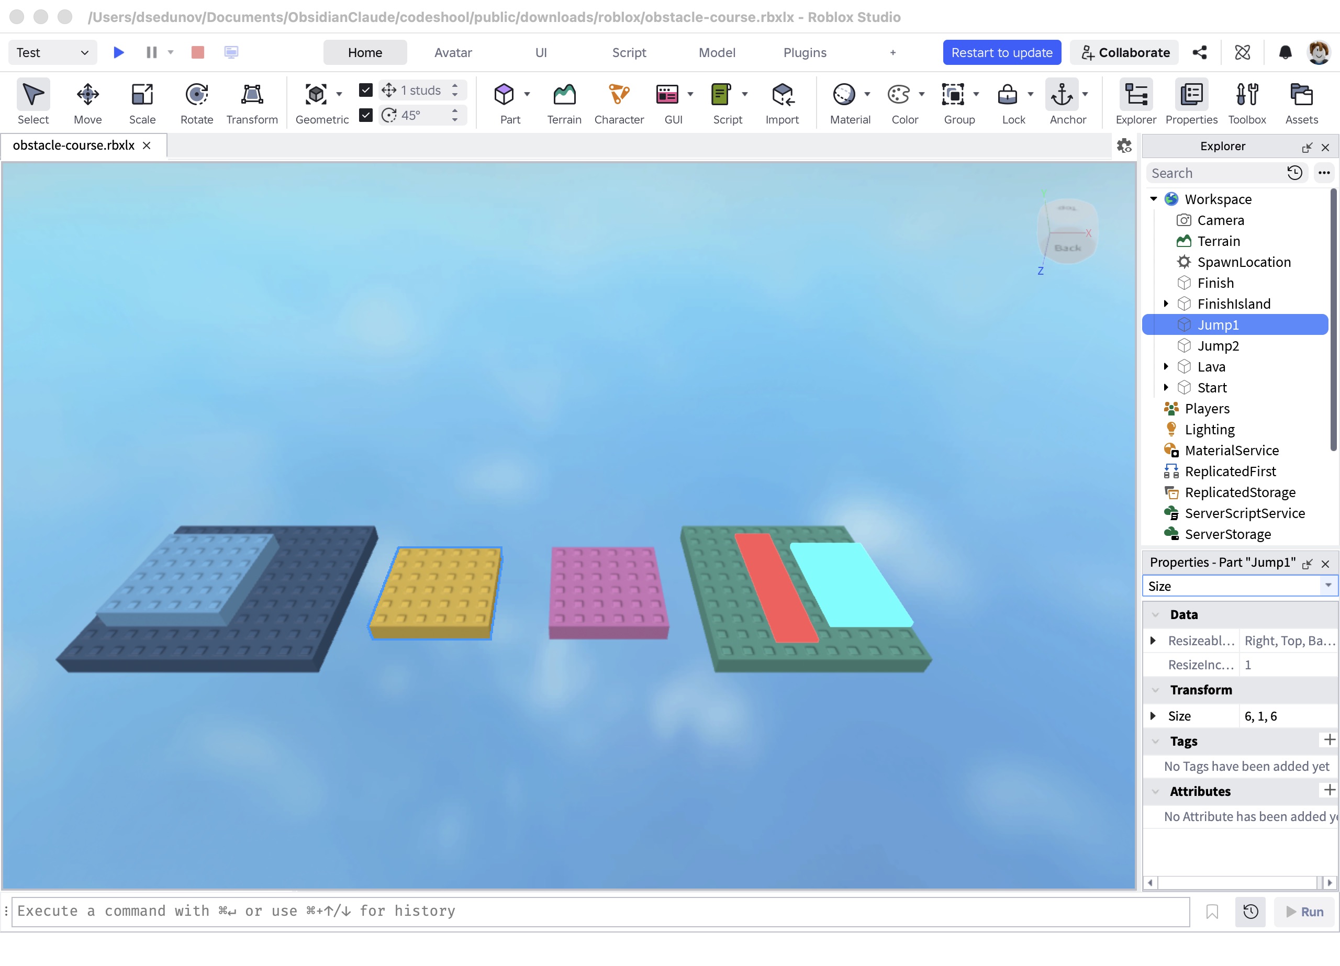Stop the running test
1340x966 pixels.
point(197,52)
